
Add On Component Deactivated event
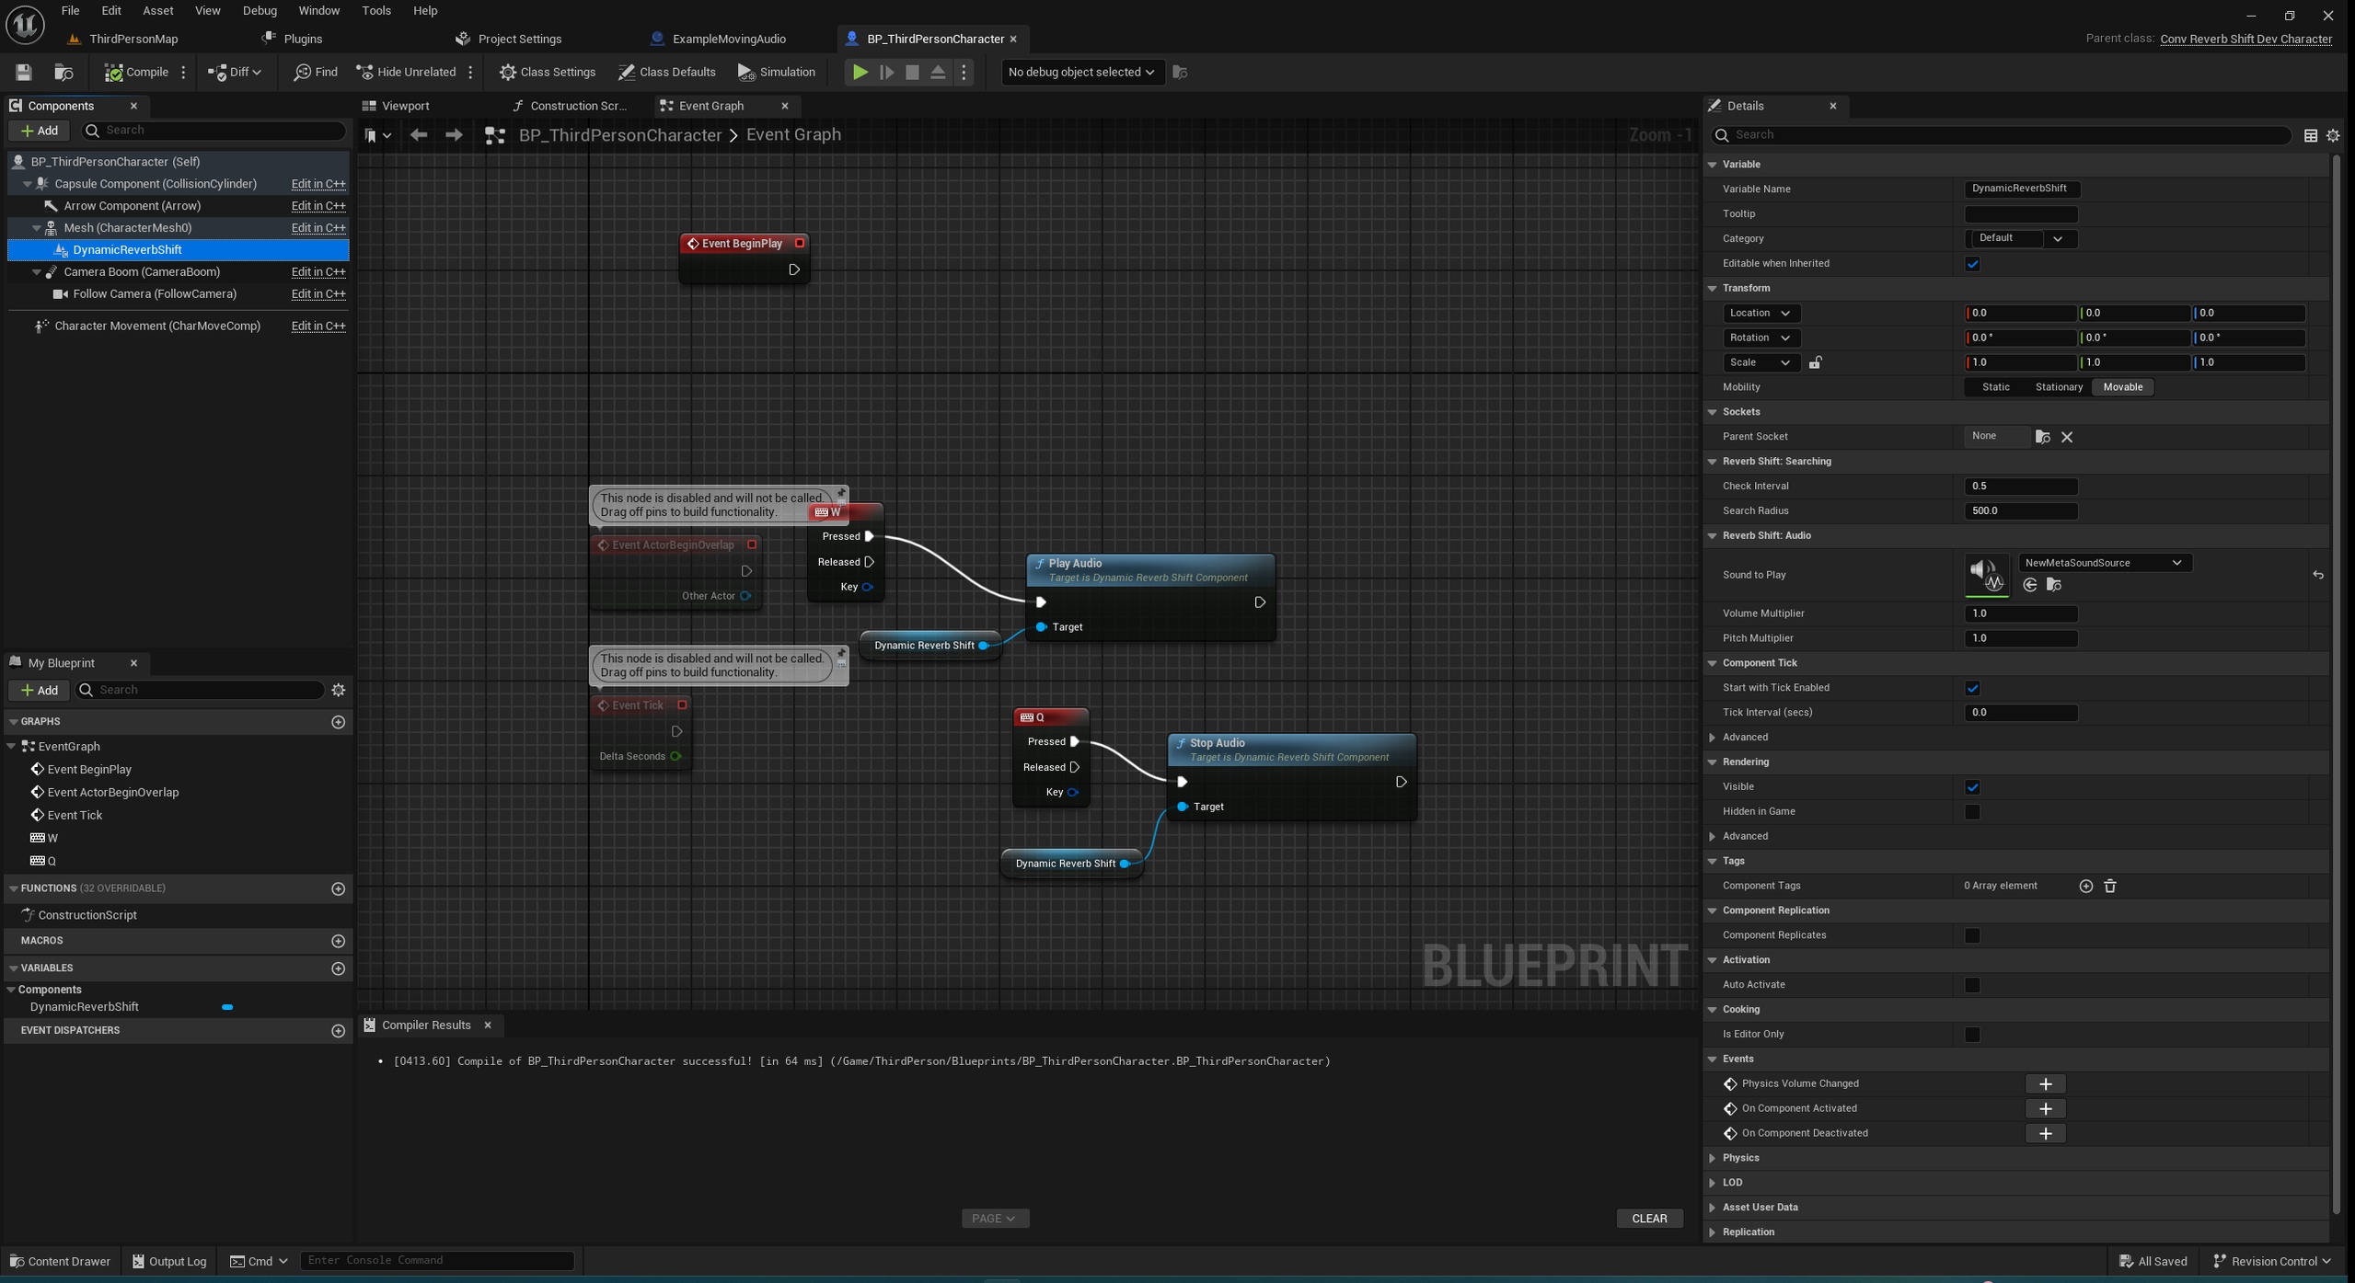[2045, 1133]
